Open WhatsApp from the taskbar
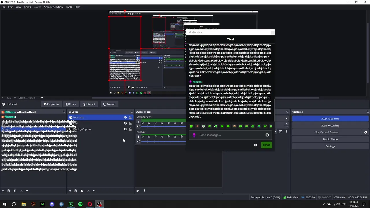370x208 pixels. pyautogui.click(x=71, y=204)
